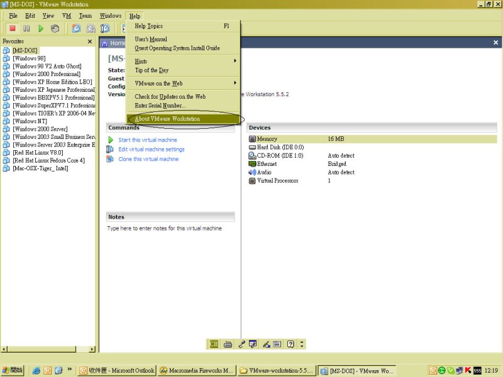
Task: Expand the quick launch overflow chevron
Action: coord(69,369)
